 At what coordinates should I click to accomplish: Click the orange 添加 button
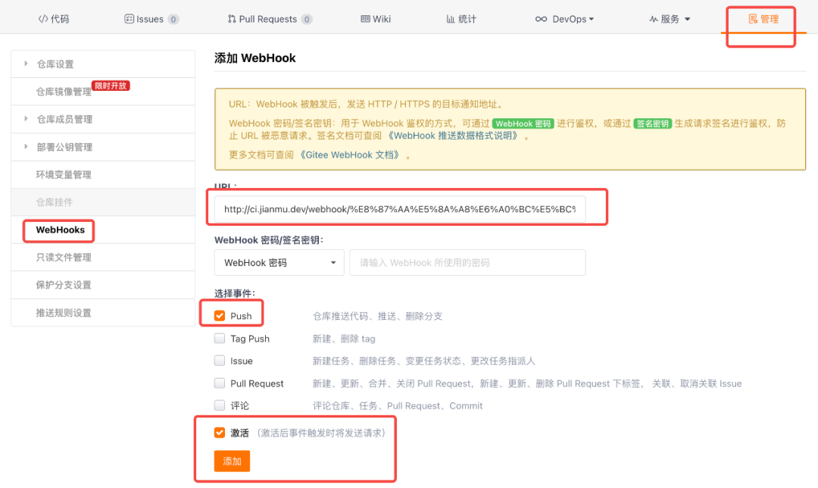233,461
